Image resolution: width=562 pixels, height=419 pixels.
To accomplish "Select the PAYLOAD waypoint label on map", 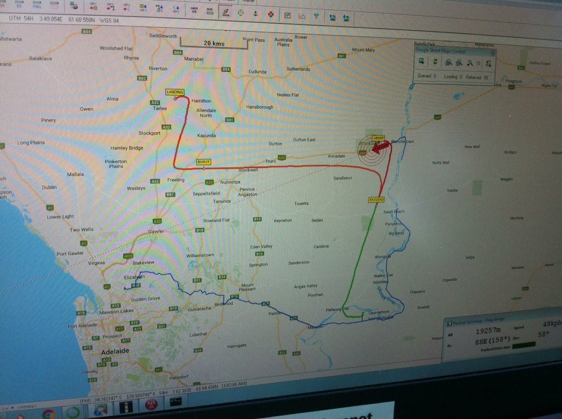I will point(376,200).
